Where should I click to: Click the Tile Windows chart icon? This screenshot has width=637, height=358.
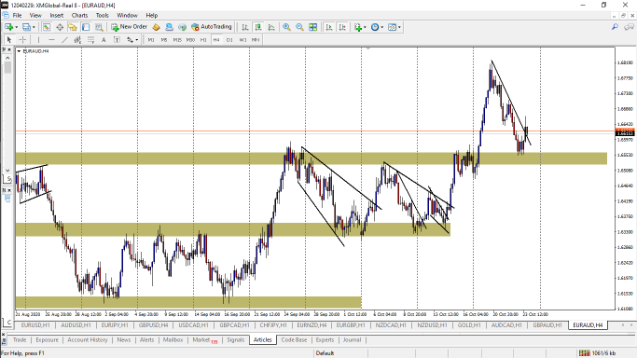click(312, 27)
